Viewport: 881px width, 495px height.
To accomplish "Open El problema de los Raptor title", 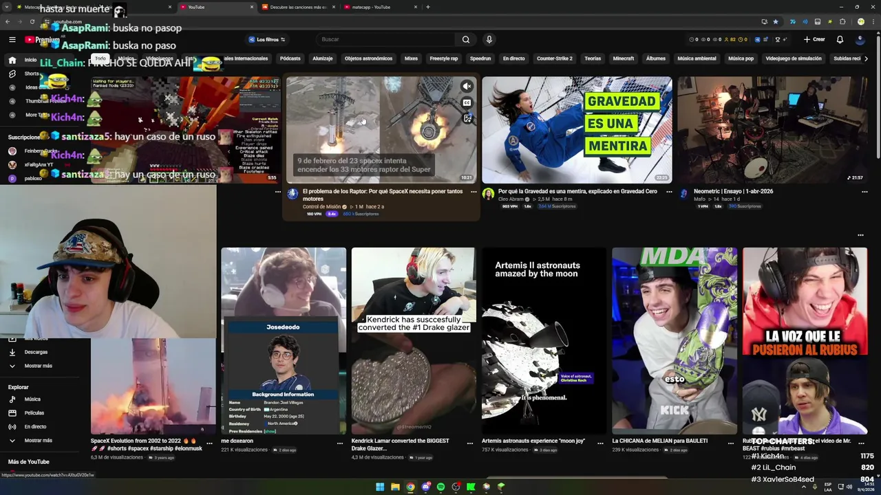I will pyautogui.click(x=383, y=195).
